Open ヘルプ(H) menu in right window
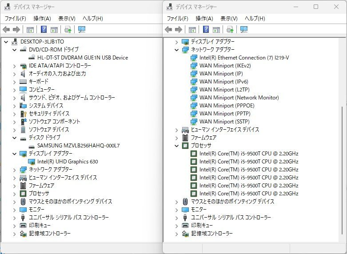This screenshot has width=347, height=254. 255,18
